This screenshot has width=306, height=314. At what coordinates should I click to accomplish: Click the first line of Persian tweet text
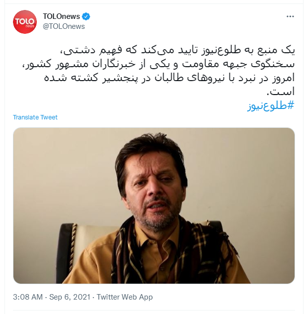177,50
